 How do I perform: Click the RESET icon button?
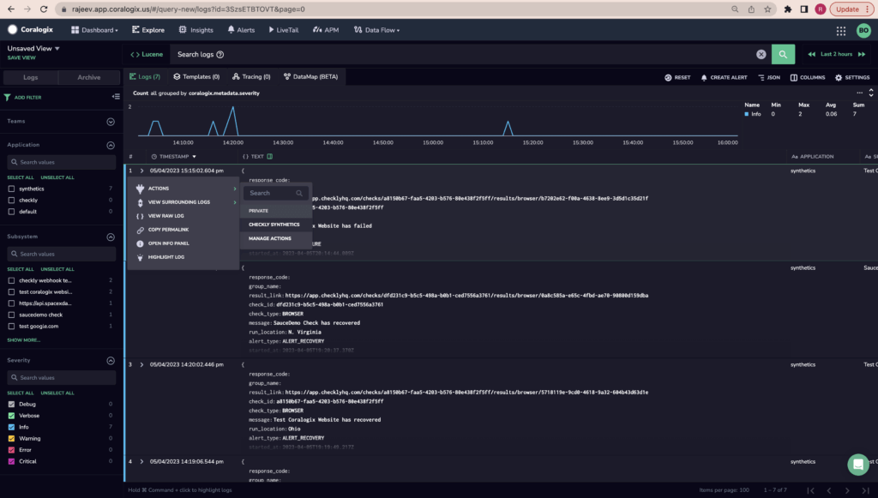coord(677,77)
